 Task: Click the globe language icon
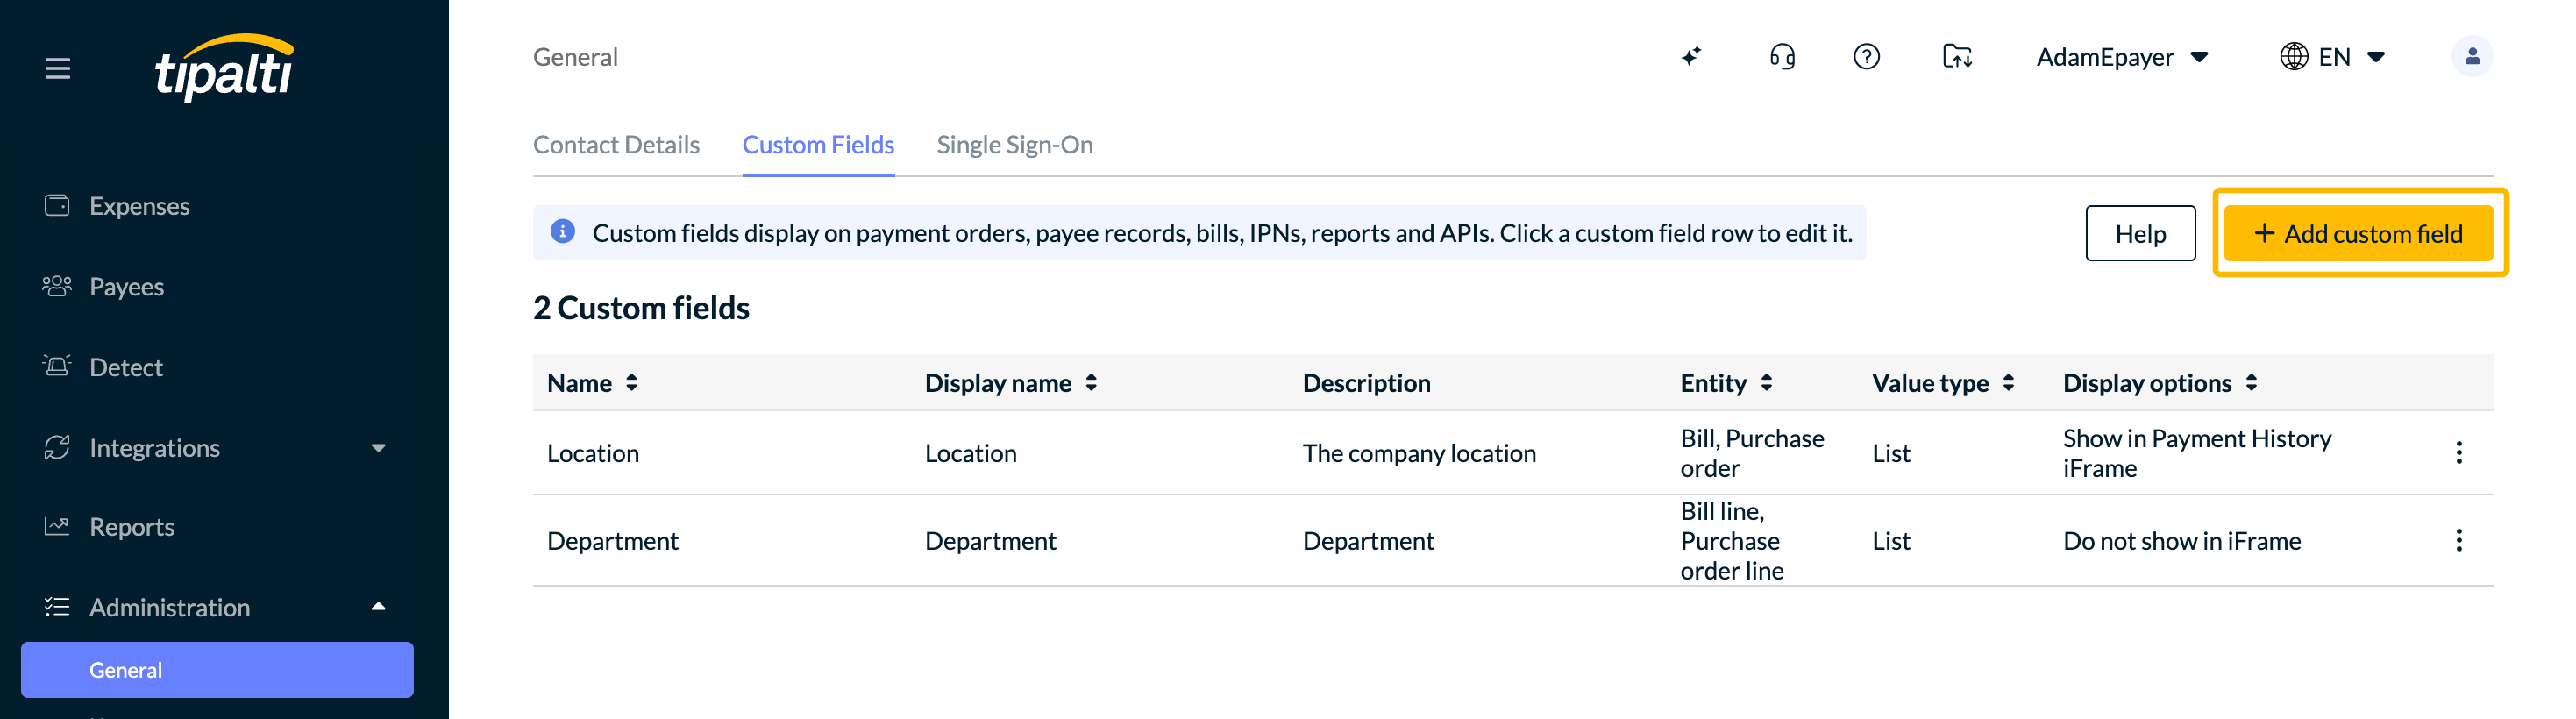pos(2293,56)
